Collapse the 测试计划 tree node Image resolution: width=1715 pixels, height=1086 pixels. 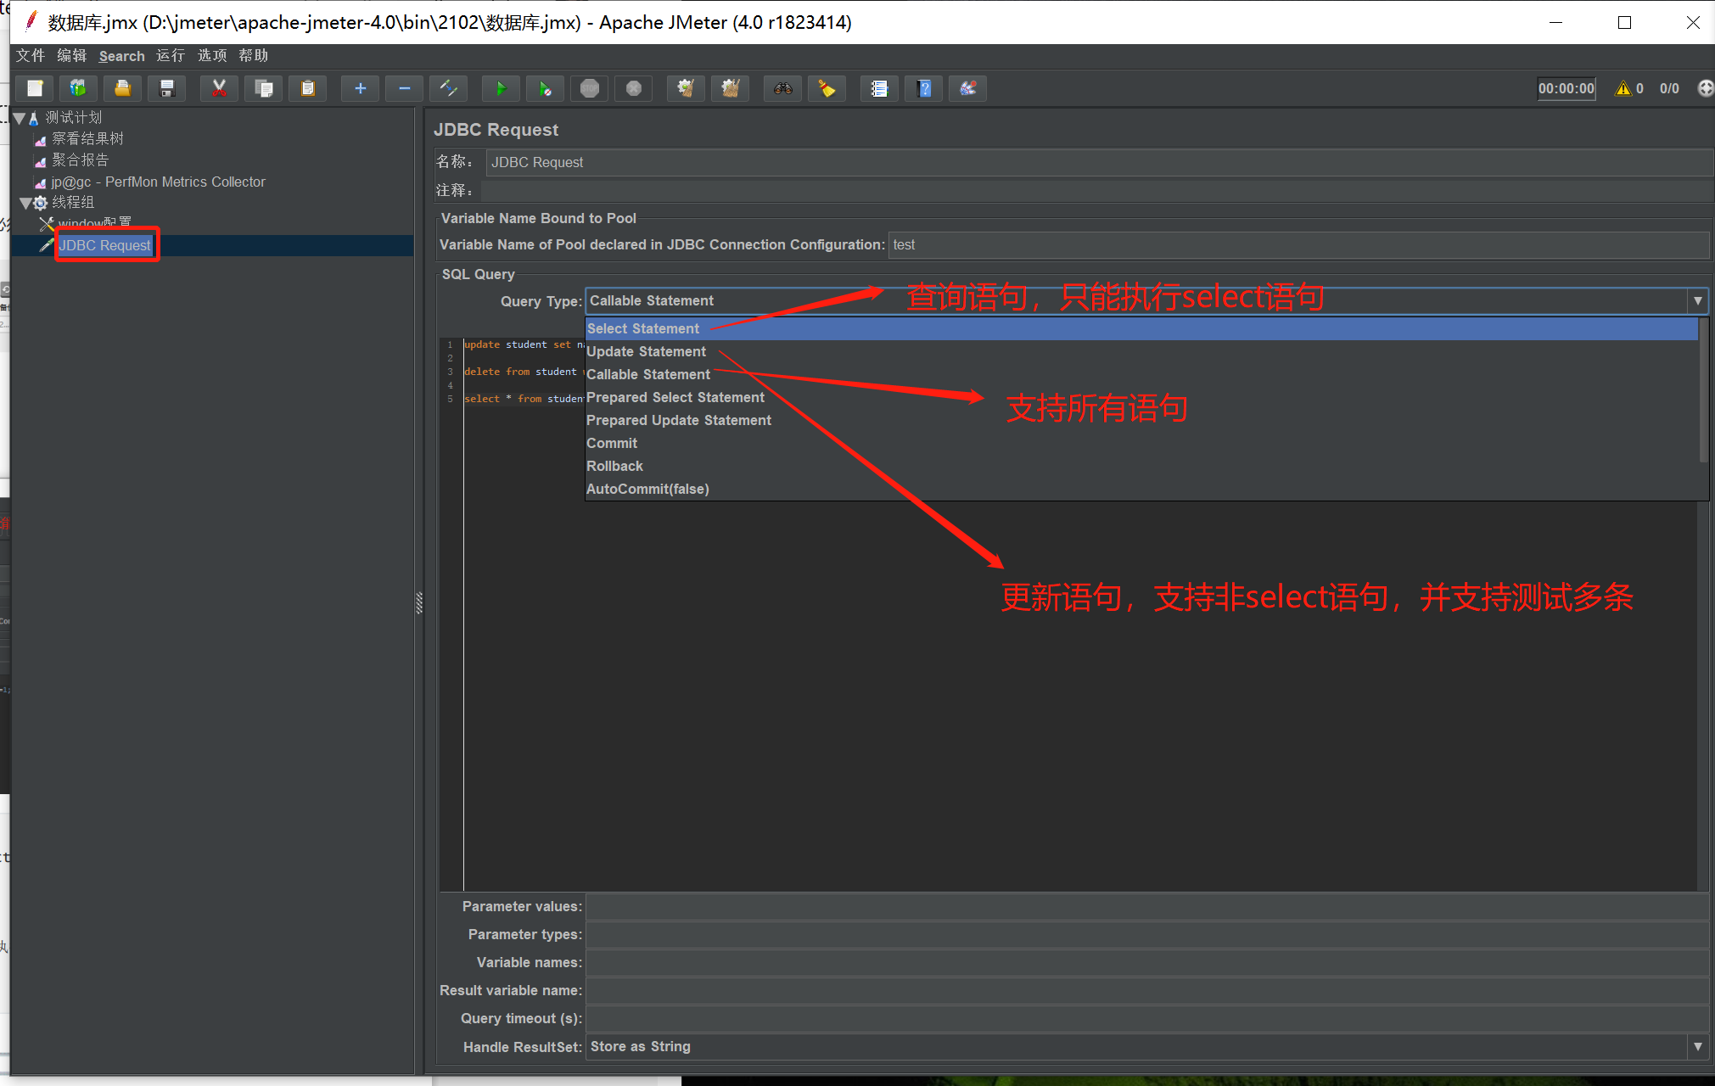tap(20, 118)
